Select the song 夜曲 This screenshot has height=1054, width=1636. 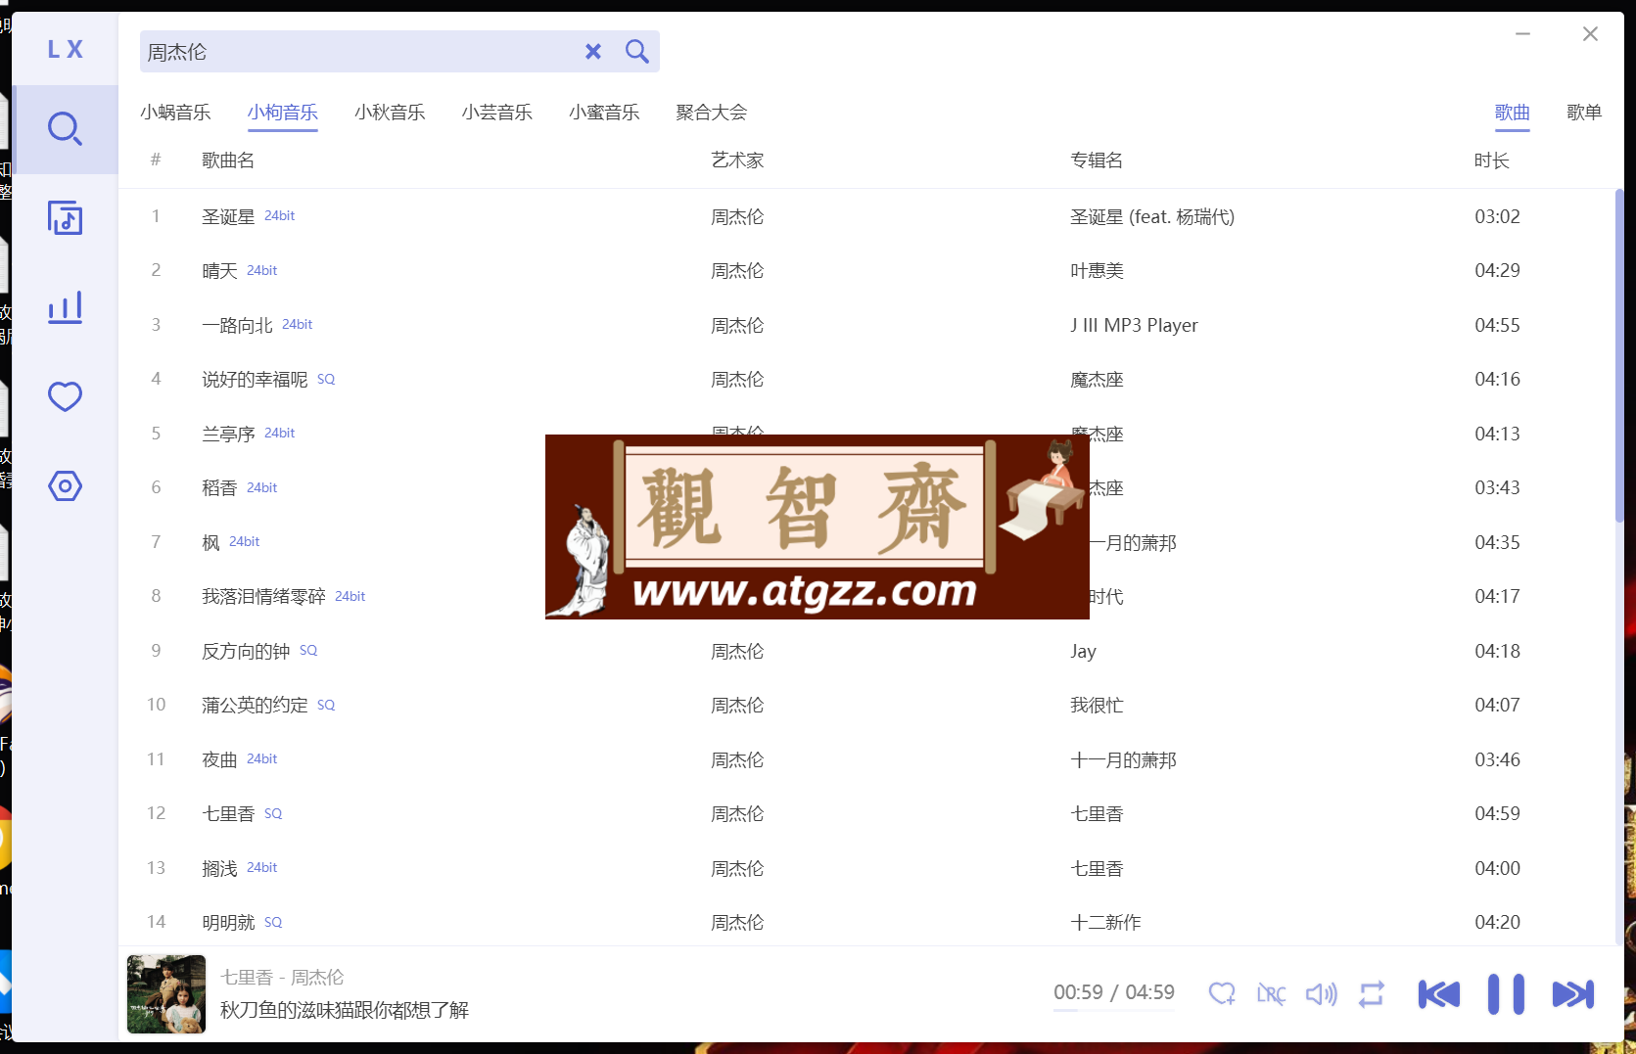click(x=219, y=759)
